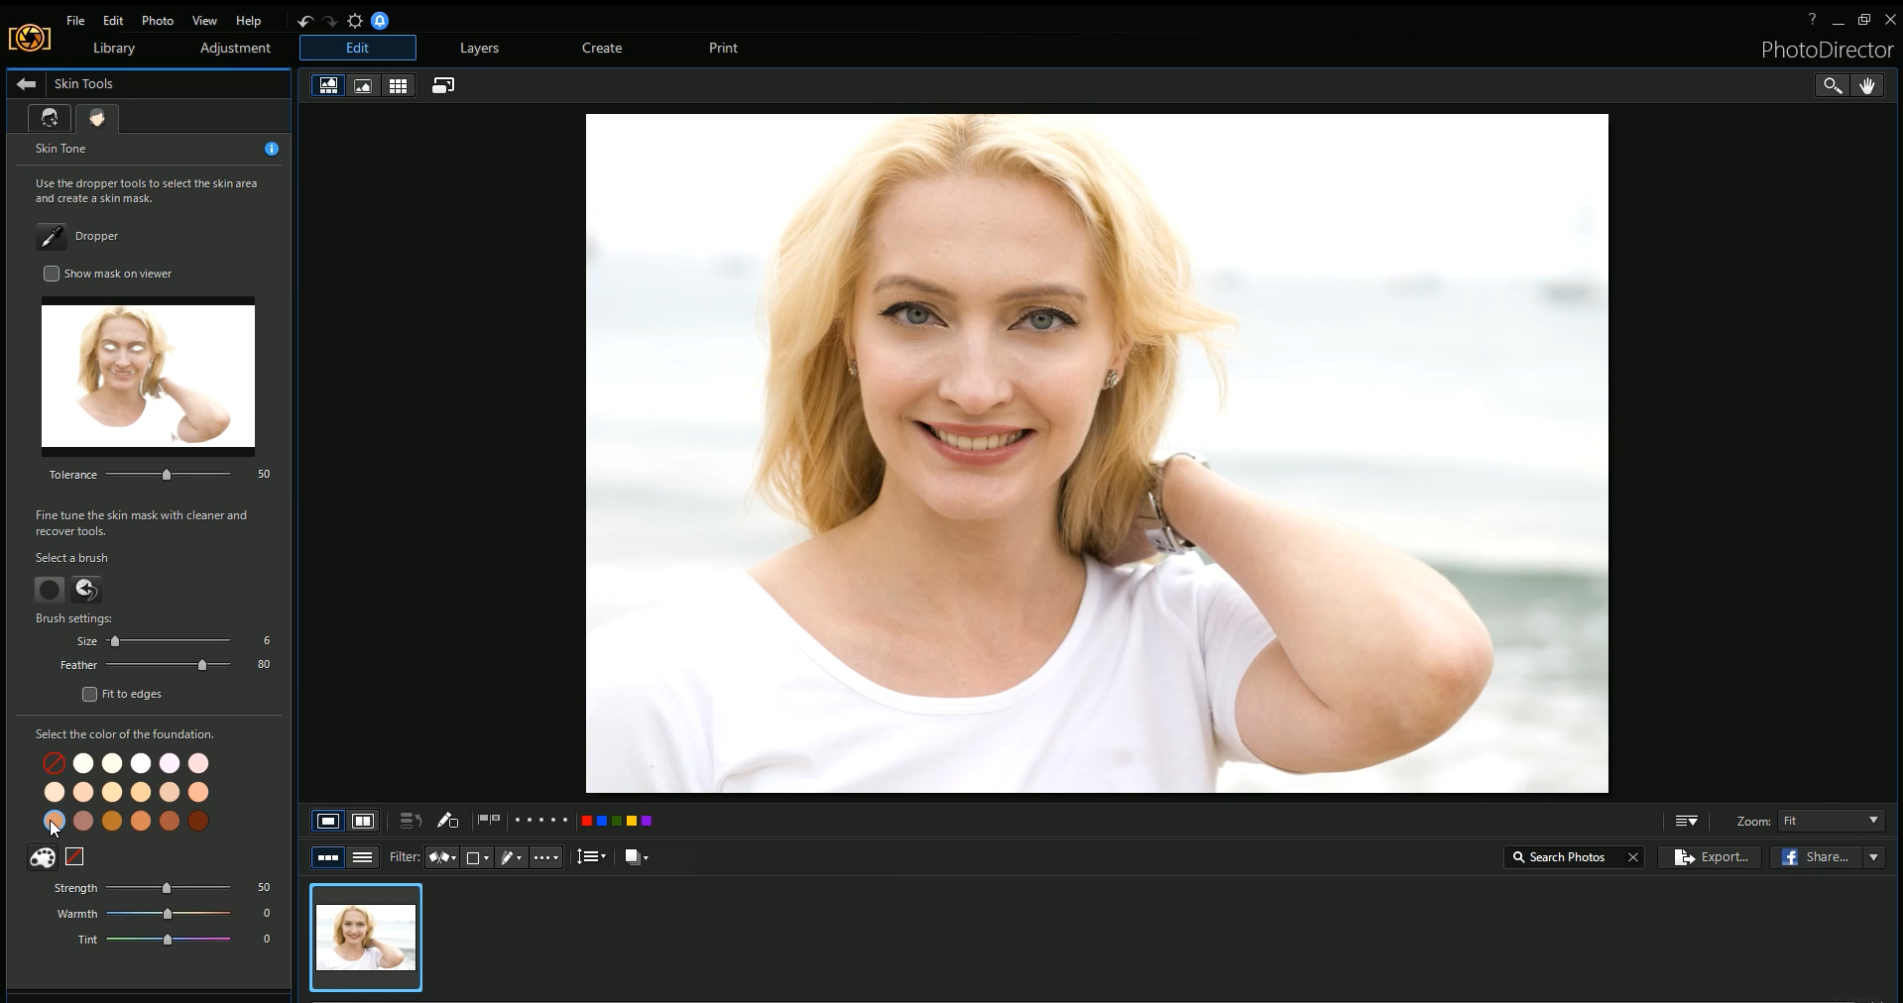Select the cleaner brush tool

tap(50, 590)
